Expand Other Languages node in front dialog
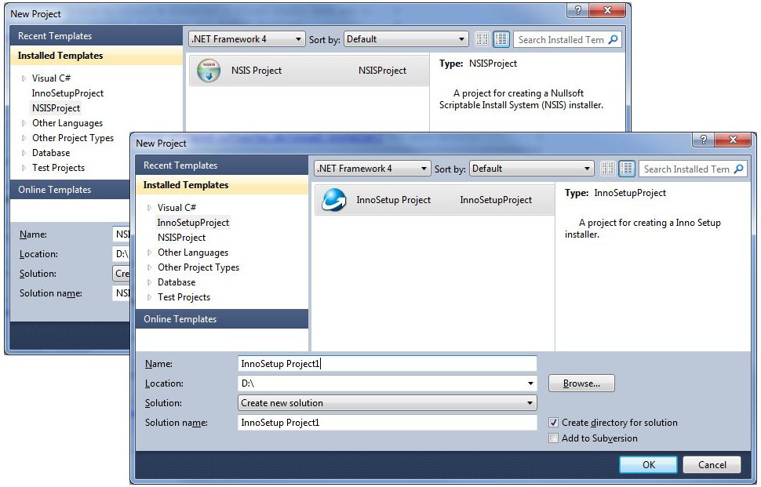Viewport: 761px width, 487px height. pos(150,253)
